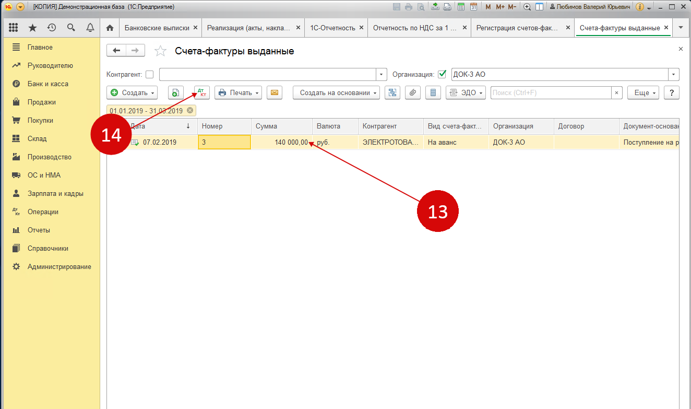Click the info help icon in the title bar
The width and height of the screenshot is (691, 409).
(x=639, y=7)
